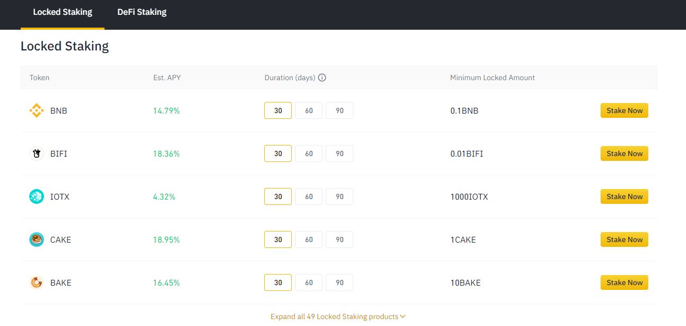Click the CAKE token name

click(x=60, y=240)
